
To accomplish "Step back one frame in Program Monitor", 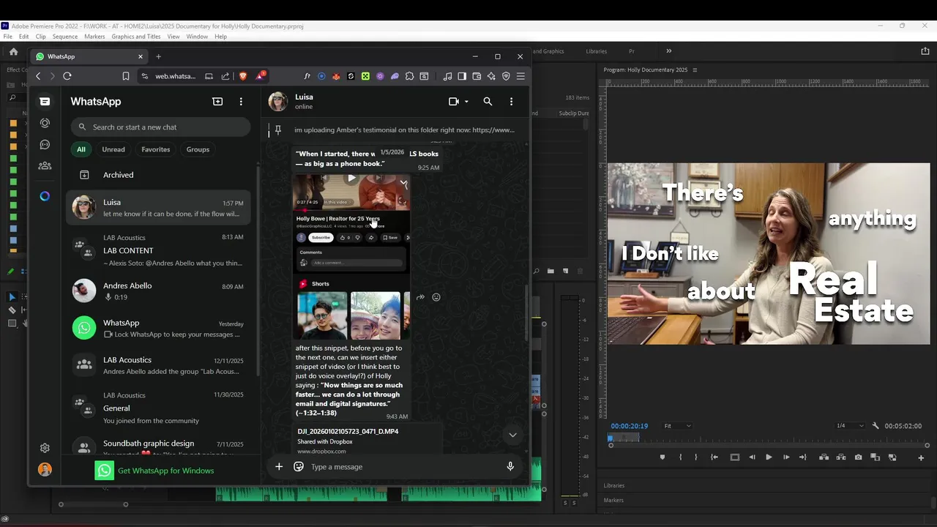I will 752,457.
